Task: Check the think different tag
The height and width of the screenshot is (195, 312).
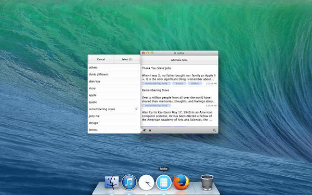Action: coord(113,74)
